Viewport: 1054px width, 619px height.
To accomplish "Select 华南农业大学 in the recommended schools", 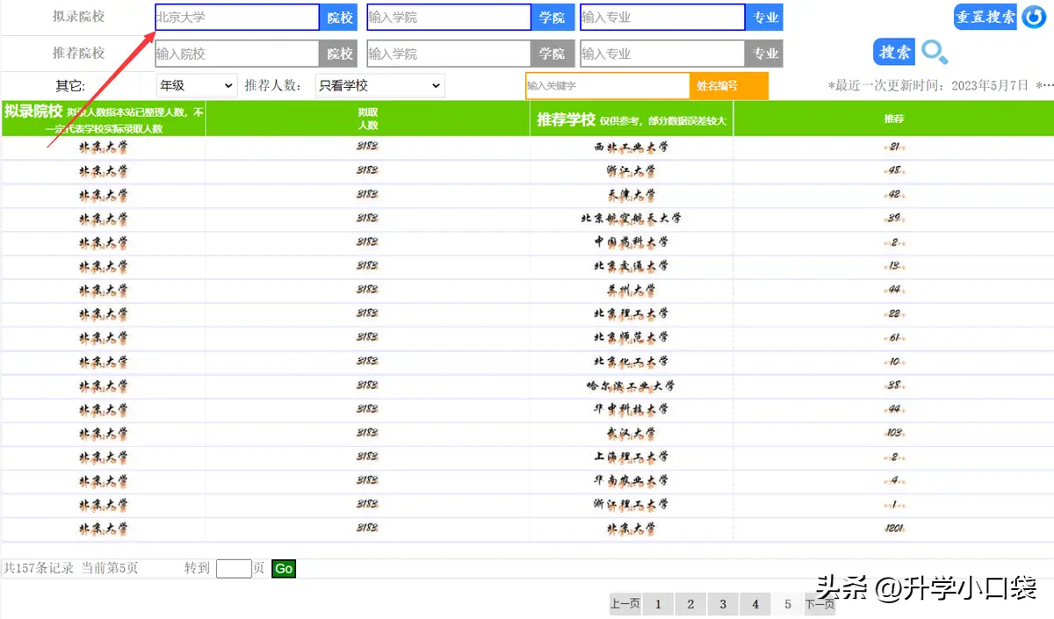I will [x=631, y=481].
